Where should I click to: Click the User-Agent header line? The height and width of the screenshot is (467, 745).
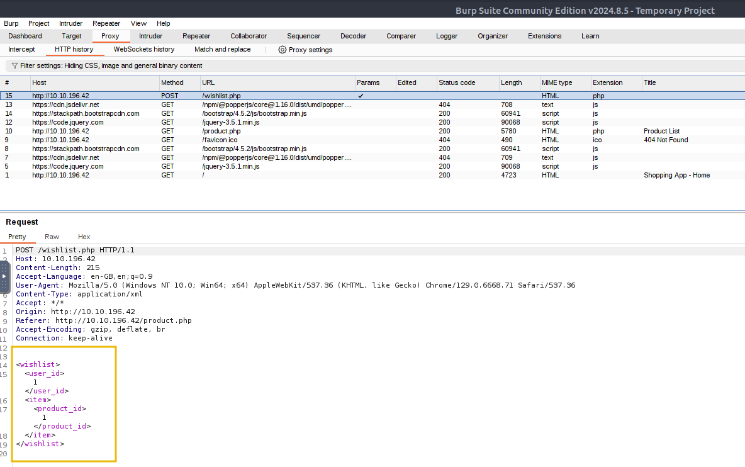click(296, 285)
